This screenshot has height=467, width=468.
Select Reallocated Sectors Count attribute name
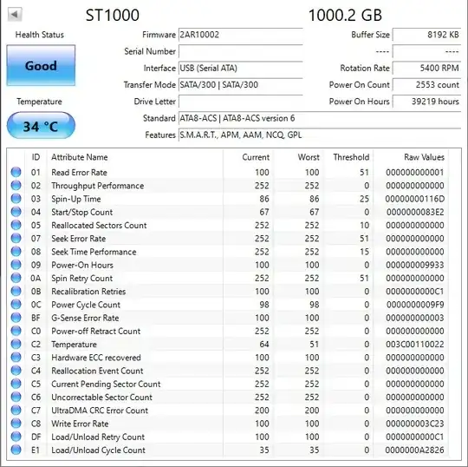(x=99, y=225)
